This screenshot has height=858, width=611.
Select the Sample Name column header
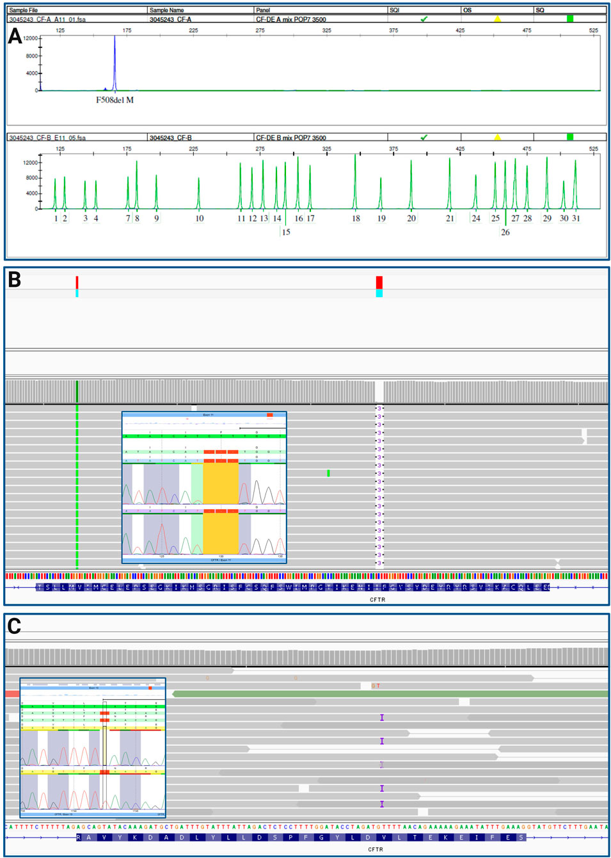(166, 10)
